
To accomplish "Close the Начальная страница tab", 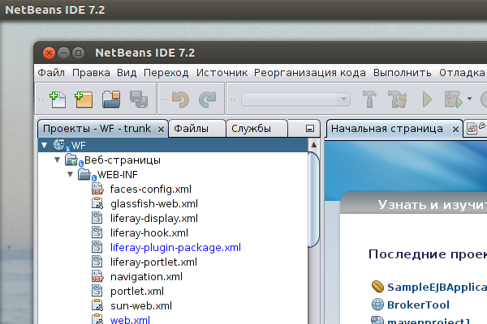I will pyautogui.click(x=455, y=129).
